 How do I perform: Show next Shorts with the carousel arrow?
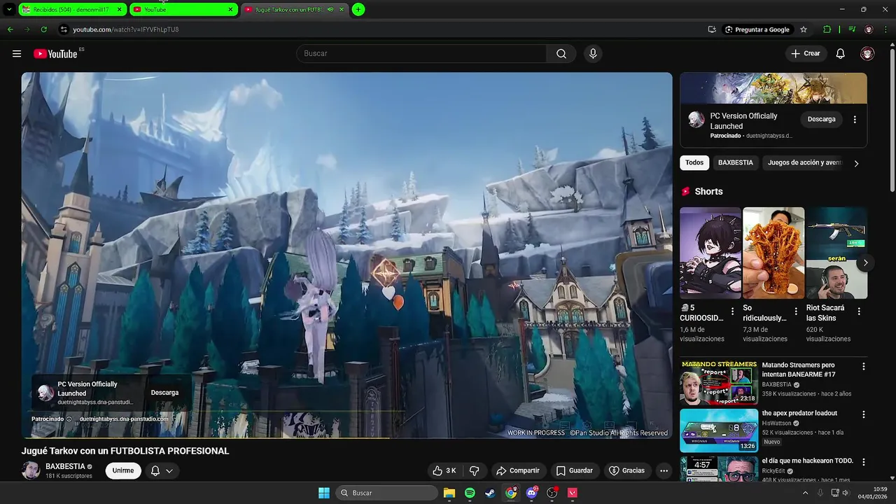[865, 263]
